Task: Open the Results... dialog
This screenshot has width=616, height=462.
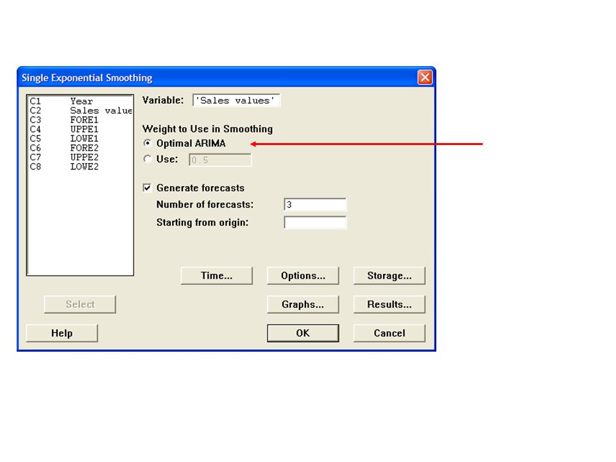Action: pos(389,304)
